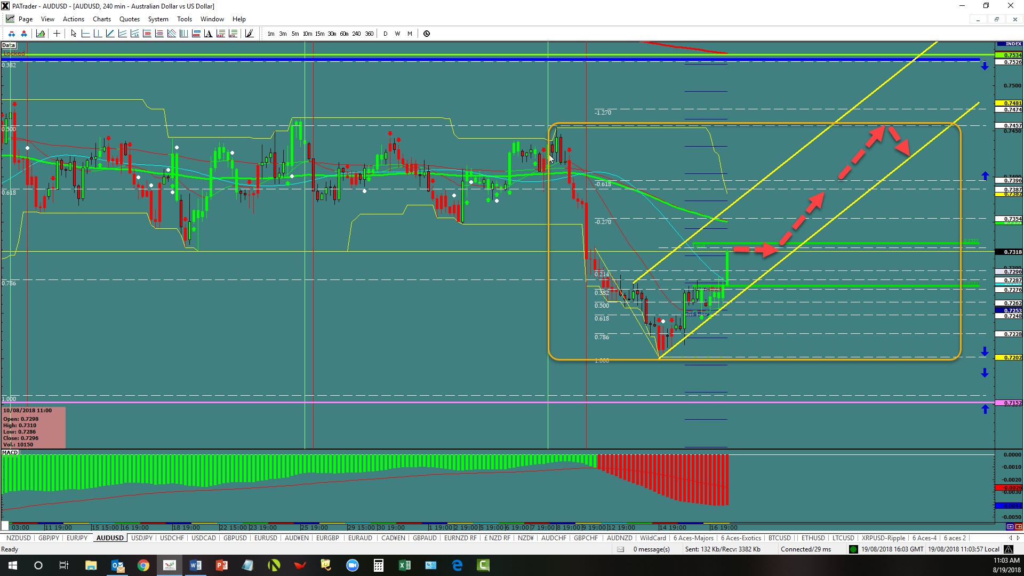1024x576 pixels.
Task: Click the MACD indicator label
Action: pyautogui.click(x=10, y=453)
